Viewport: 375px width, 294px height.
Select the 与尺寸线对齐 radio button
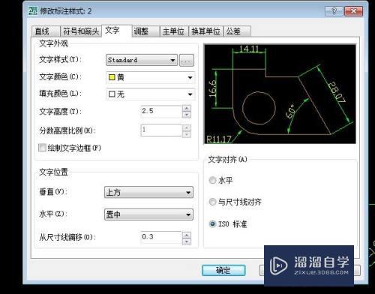tap(212, 202)
